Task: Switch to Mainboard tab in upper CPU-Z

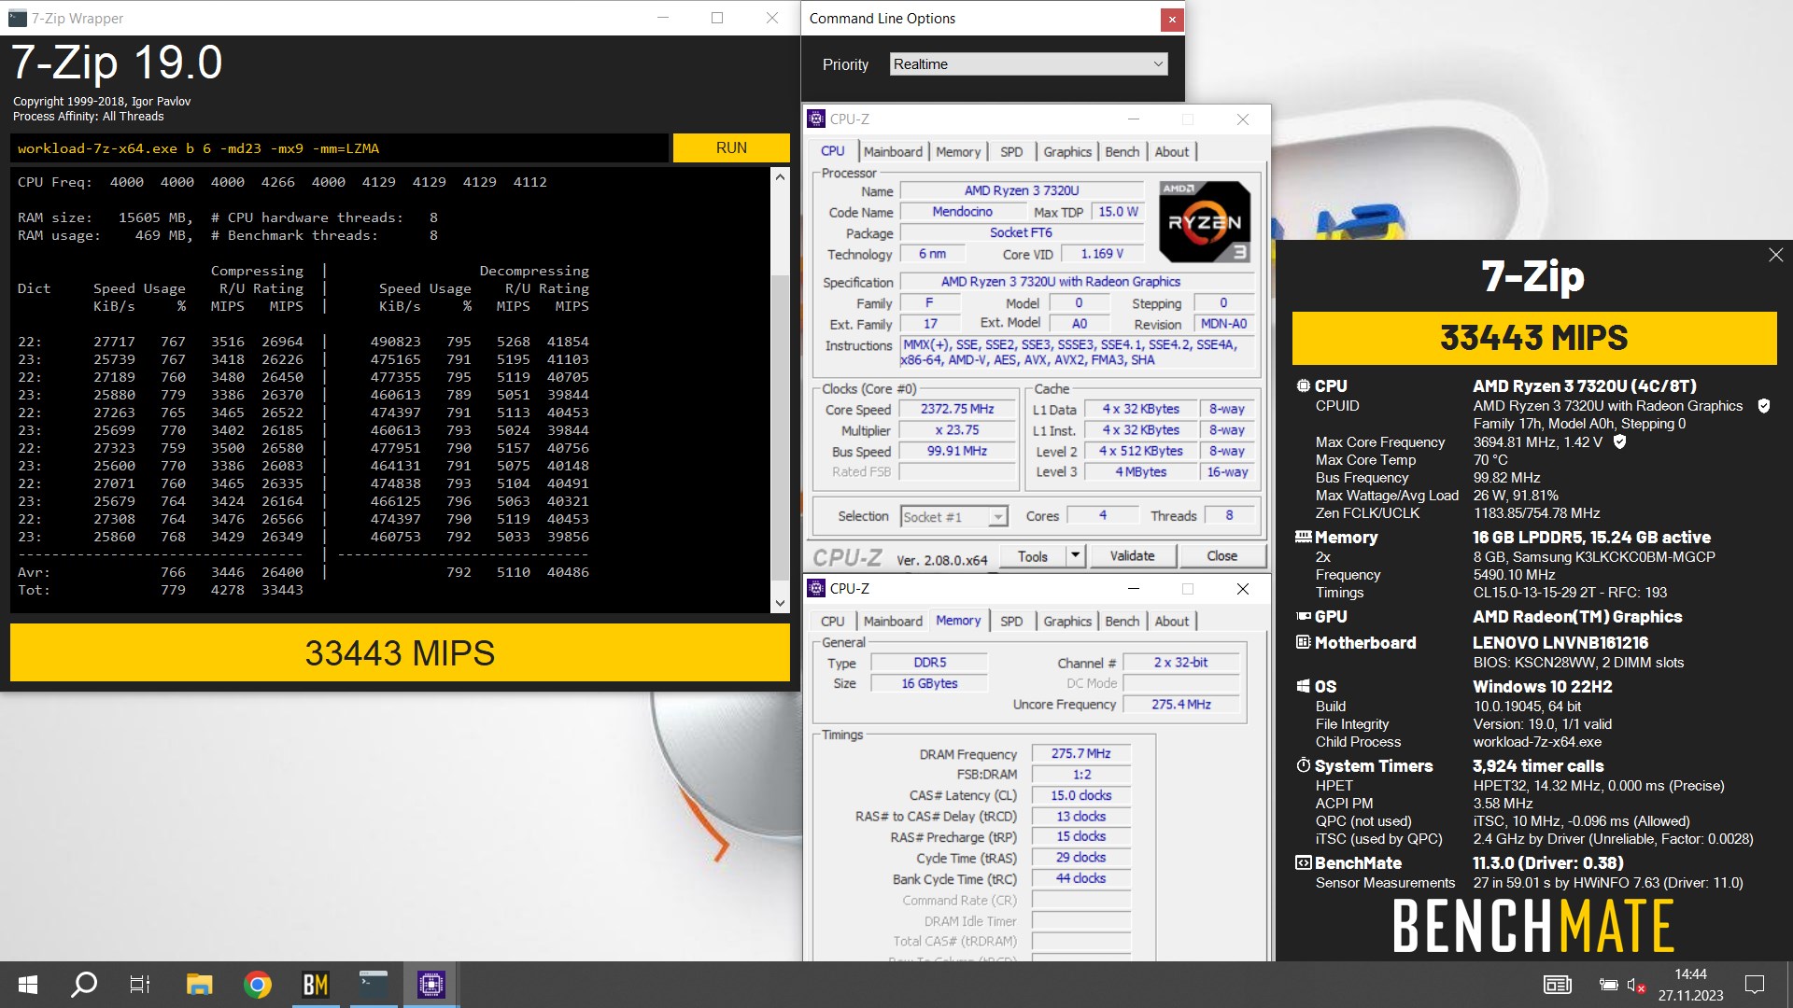Action: pyautogui.click(x=893, y=151)
